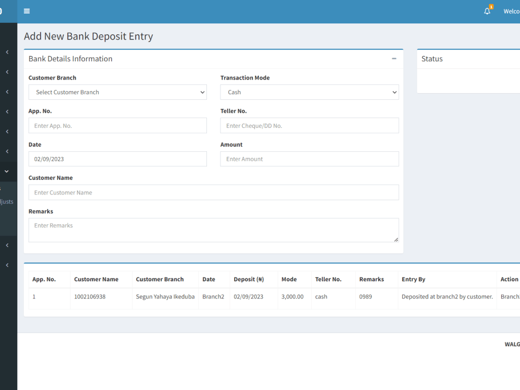Image resolution: width=520 pixels, height=390 pixels.
Task: Click the Mode column header
Action: 289,279
